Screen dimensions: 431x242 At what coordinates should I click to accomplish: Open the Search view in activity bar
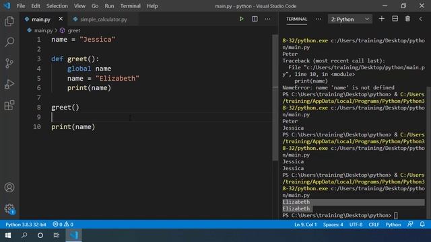point(9,42)
